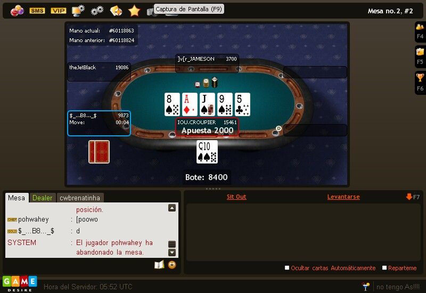Image resolution: width=426 pixels, height=293 pixels.
Task: Open the double gears settings icon
Action: coord(97,11)
